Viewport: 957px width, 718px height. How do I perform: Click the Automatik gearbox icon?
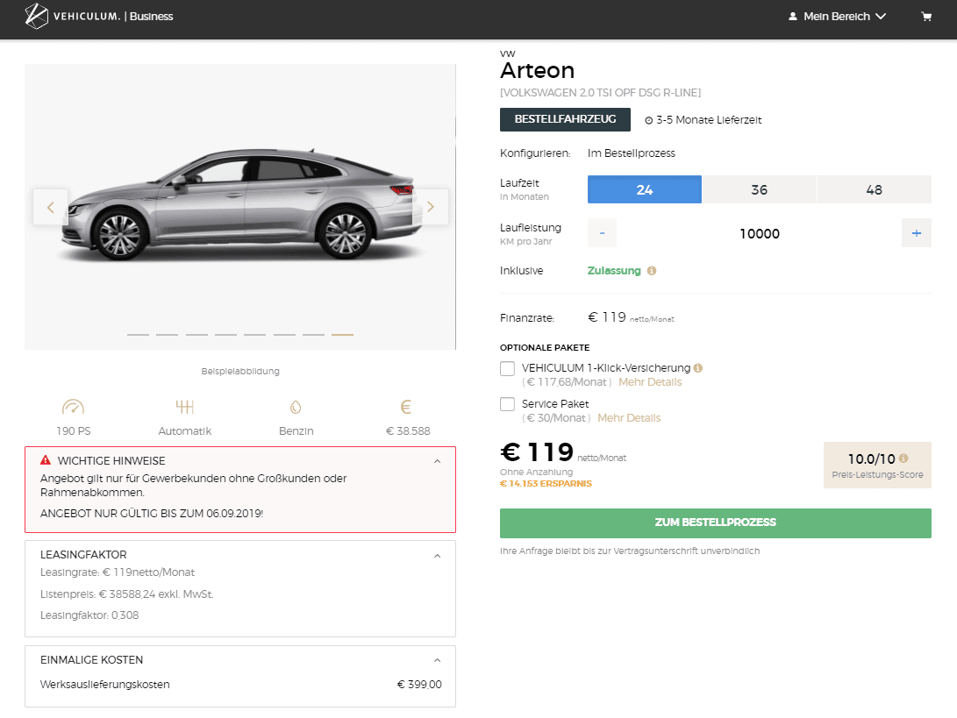click(x=184, y=406)
